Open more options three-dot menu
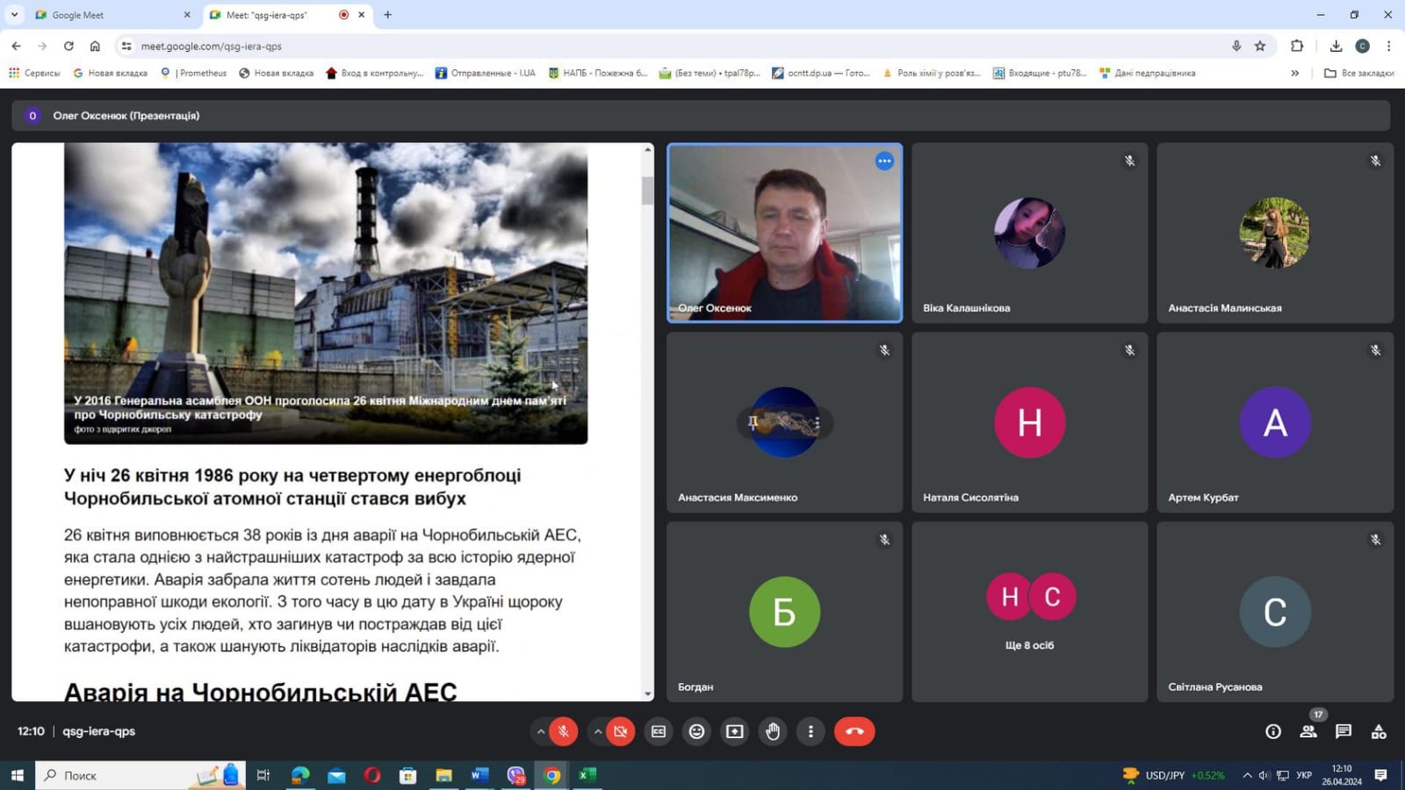 (x=811, y=731)
